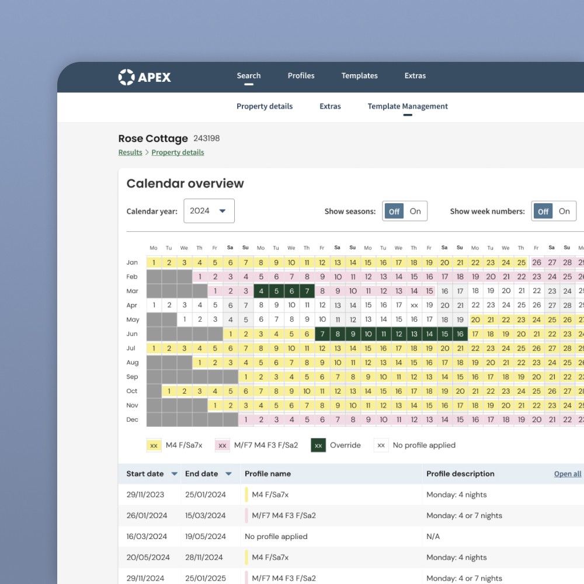Select October 1 in the calendar
The height and width of the screenshot is (584, 584).
[169, 391]
